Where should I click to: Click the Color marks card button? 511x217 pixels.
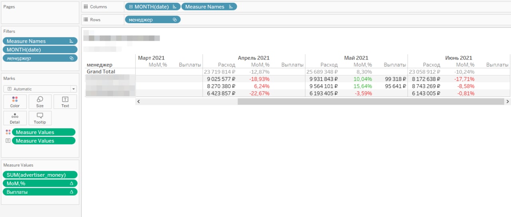tap(15, 102)
